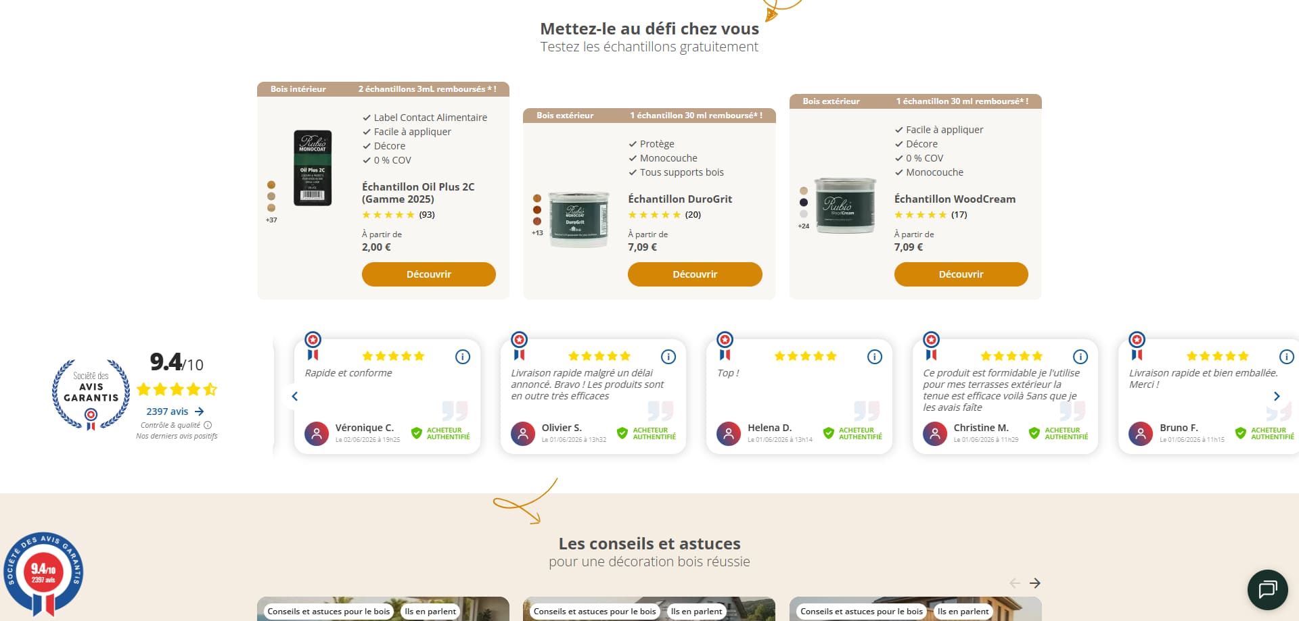The width and height of the screenshot is (1299, 621).
Task: Open info icon on Helena D. review
Action: (875, 357)
